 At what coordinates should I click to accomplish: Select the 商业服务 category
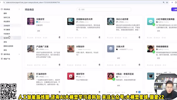[x=7, y=22]
